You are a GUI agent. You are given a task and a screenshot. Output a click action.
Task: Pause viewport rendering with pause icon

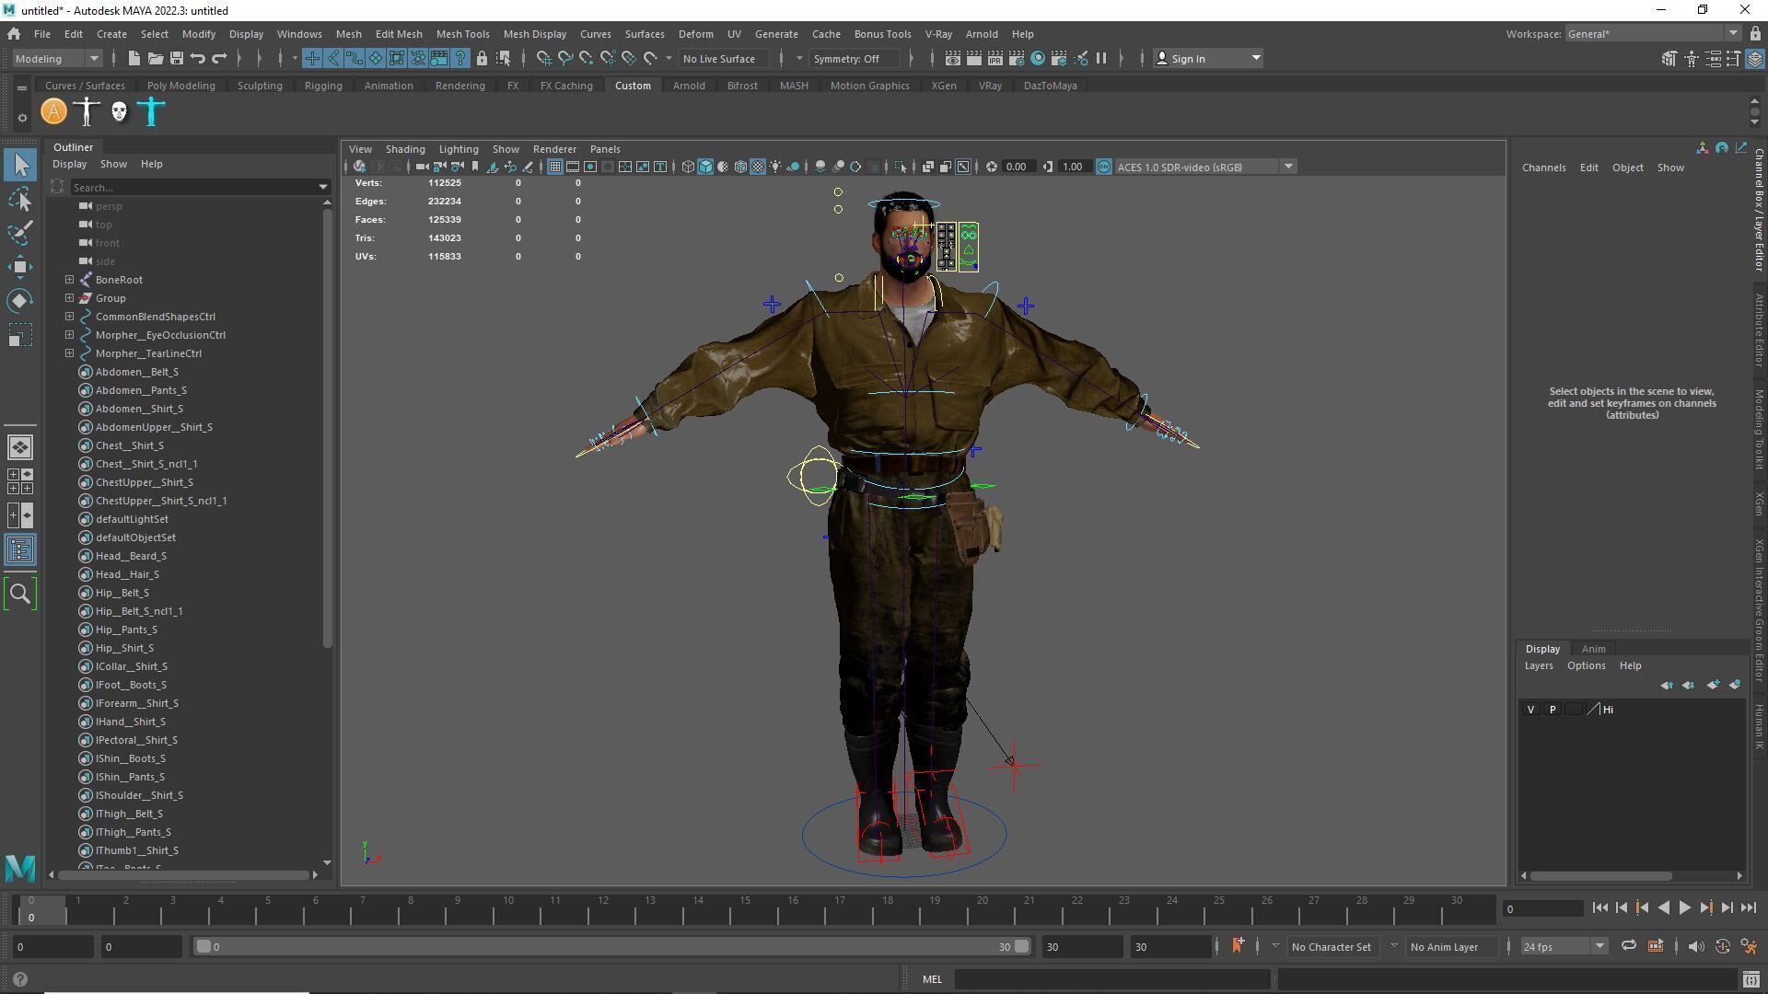point(1101,59)
